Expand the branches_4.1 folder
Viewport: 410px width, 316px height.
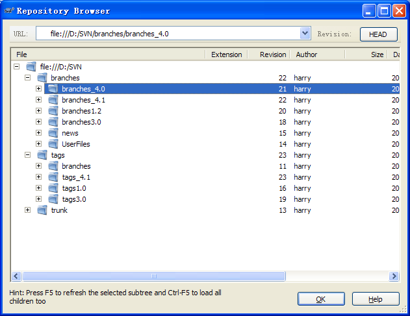pyautogui.click(x=39, y=99)
